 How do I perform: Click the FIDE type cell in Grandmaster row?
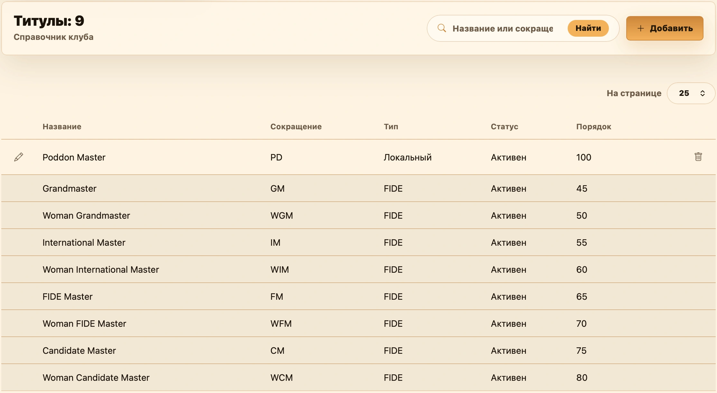coord(393,188)
